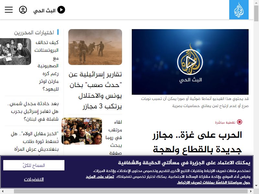Click the live stream play icon in header

(x=61, y=10)
